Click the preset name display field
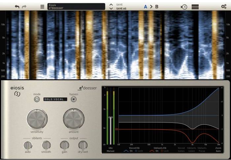The width and height of the screenshot is (231, 160). tap(76, 7)
